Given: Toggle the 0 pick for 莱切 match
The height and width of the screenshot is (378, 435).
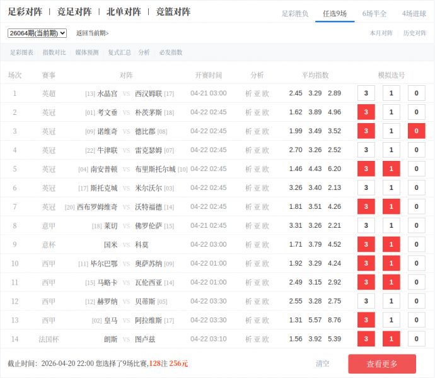Looking at the screenshot, I should pyautogui.click(x=416, y=226).
